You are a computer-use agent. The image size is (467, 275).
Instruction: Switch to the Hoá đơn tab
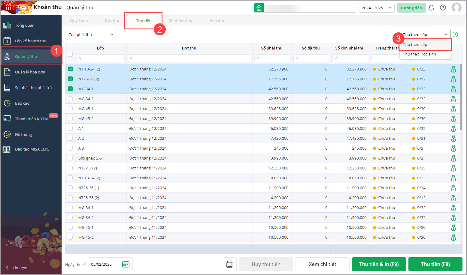point(217,20)
